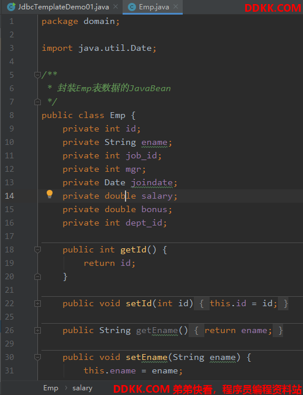The width and height of the screenshot is (303, 395).
Task: Switch to the JdbcTemplateDemo01.java tab
Action: [x=61, y=7]
